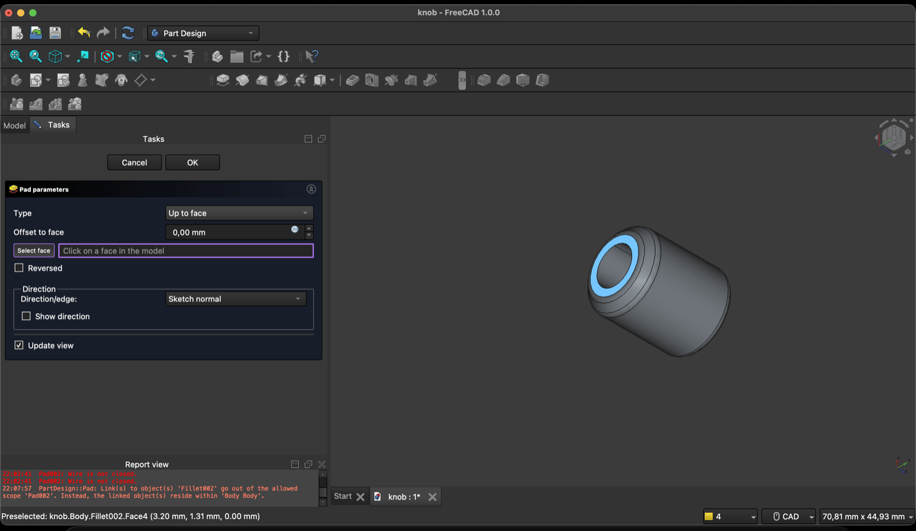The width and height of the screenshot is (916, 531).
Task: Click the Polar pattern icon
Action: pos(56,104)
